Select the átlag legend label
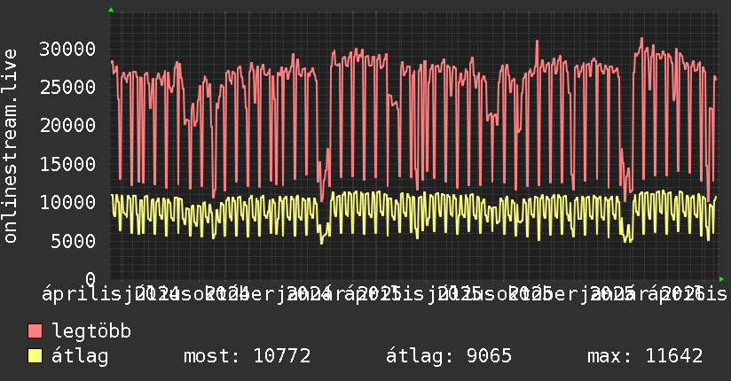This screenshot has width=731, height=381. pyautogui.click(x=80, y=356)
